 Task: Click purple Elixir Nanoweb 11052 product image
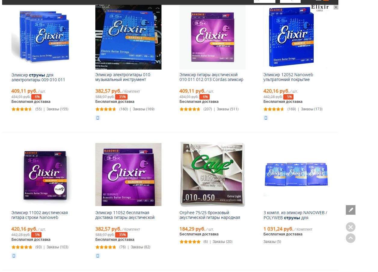click(128, 175)
